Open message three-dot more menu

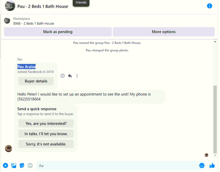(x=77, y=76)
